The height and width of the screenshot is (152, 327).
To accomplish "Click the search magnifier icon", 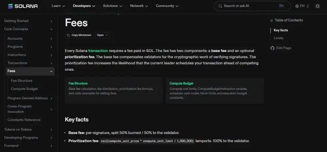I will (x=220, y=6).
